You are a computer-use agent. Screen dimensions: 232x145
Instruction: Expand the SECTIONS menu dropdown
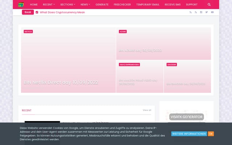coord(68,5)
